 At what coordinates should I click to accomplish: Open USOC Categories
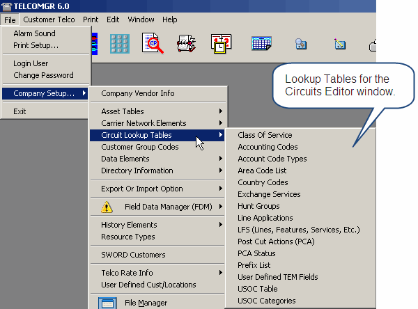300,301
